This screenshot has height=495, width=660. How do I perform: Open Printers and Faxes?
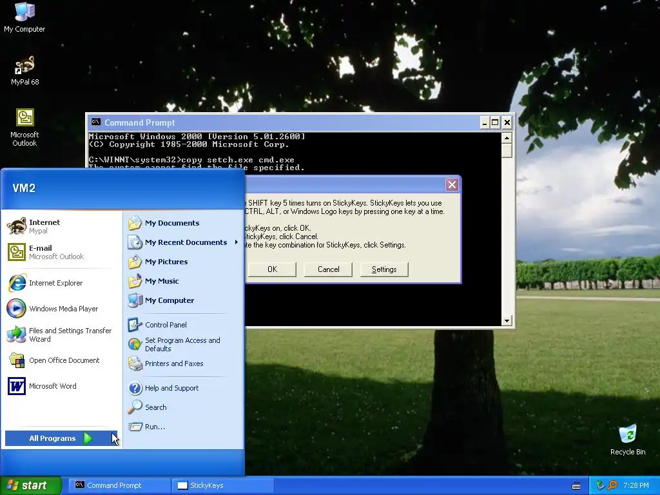click(184, 364)
